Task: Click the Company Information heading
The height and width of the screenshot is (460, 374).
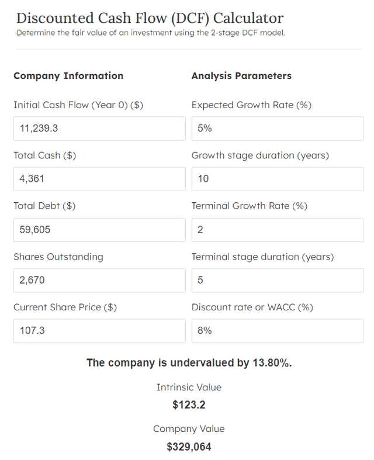Action: [x=68, y=76]
